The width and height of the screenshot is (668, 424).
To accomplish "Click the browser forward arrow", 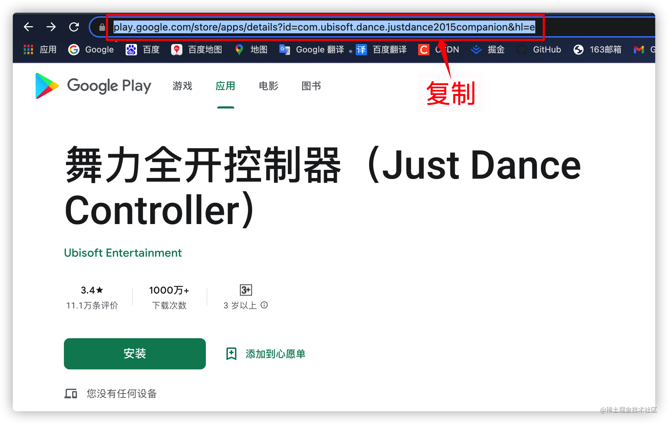I will pyautogui.click(x=51, y=27).
